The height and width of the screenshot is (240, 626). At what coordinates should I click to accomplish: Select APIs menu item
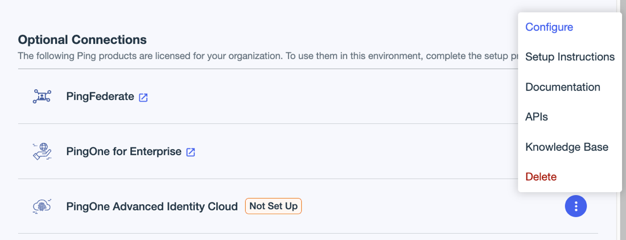point(537,117)
